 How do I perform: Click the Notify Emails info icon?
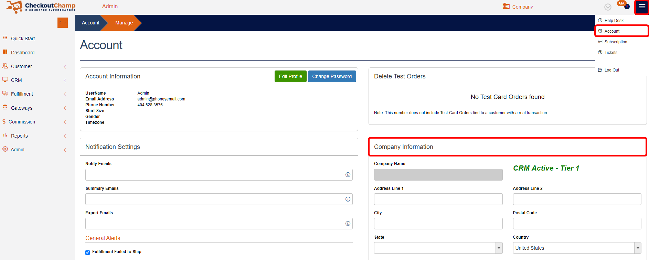pos(348,175)
